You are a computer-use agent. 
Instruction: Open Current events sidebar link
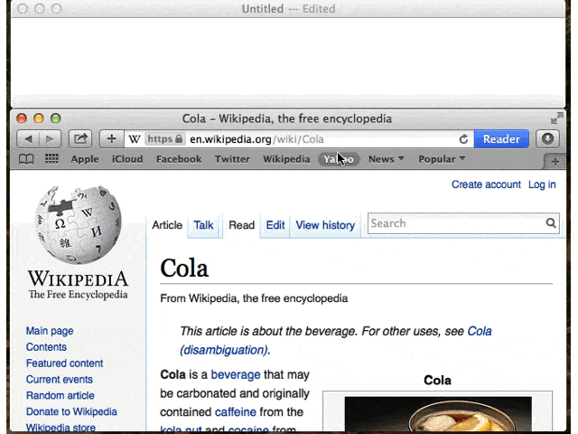pos(60,380)
